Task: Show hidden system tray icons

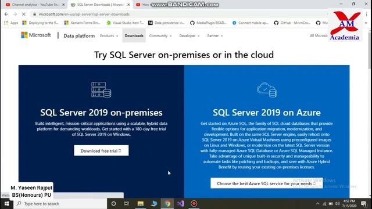Action: point(318,204)
